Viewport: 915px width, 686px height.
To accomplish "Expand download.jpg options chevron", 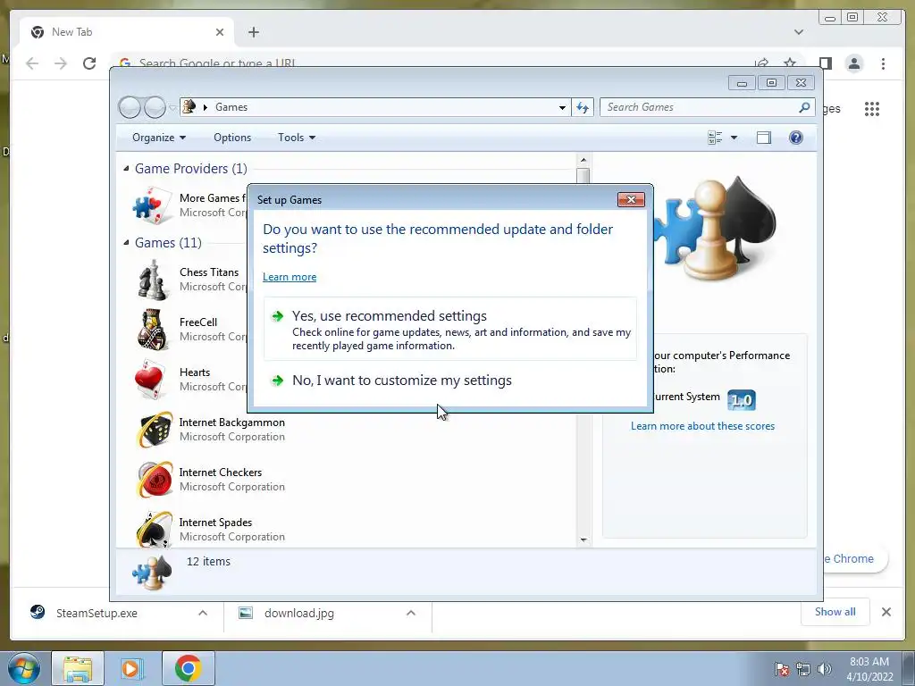I will [411, 613].
